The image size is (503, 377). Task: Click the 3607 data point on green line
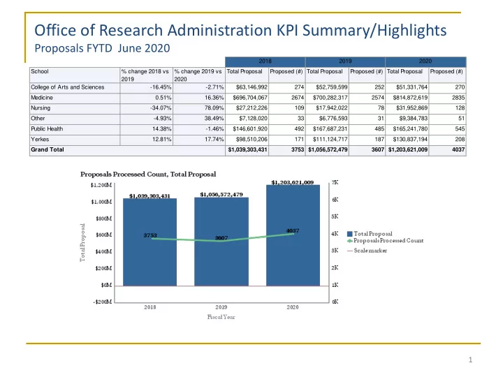pos(221,241)
